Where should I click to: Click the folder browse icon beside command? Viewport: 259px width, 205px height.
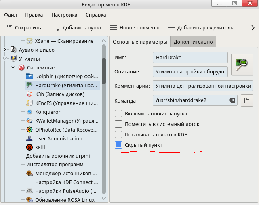(247, 100)
